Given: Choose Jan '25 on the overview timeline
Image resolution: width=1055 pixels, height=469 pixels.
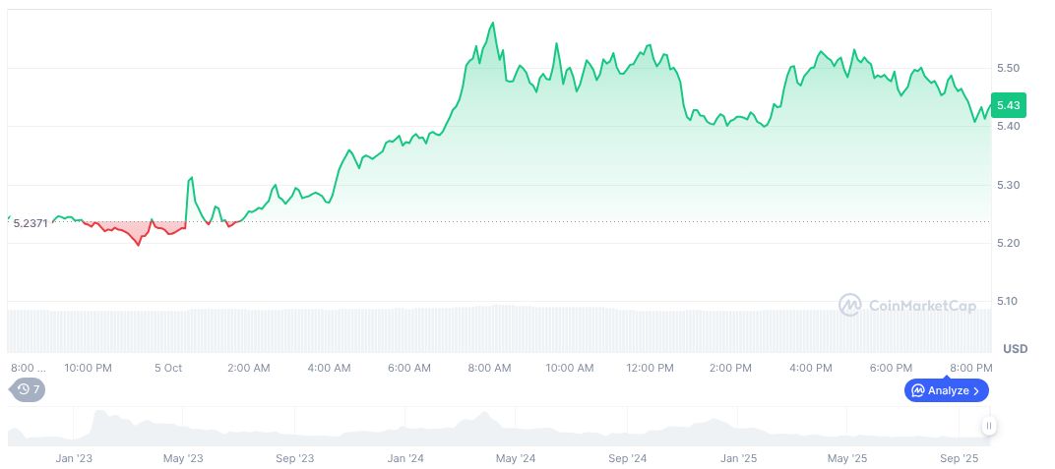Looking at the screenshot, I should [738, 458].
